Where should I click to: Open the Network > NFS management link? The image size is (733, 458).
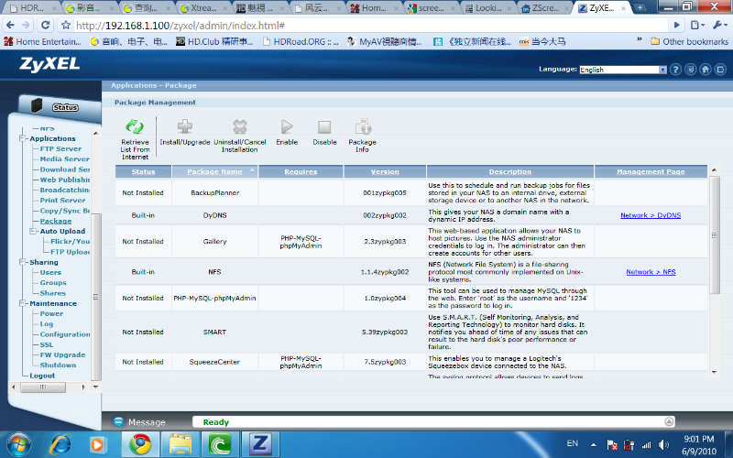(651, 272)
